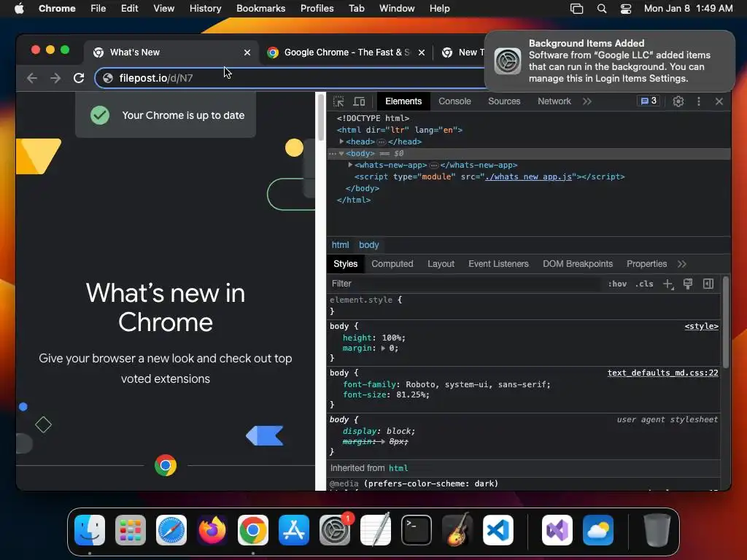Open the Background Items Added notification

tap(610, 61)
